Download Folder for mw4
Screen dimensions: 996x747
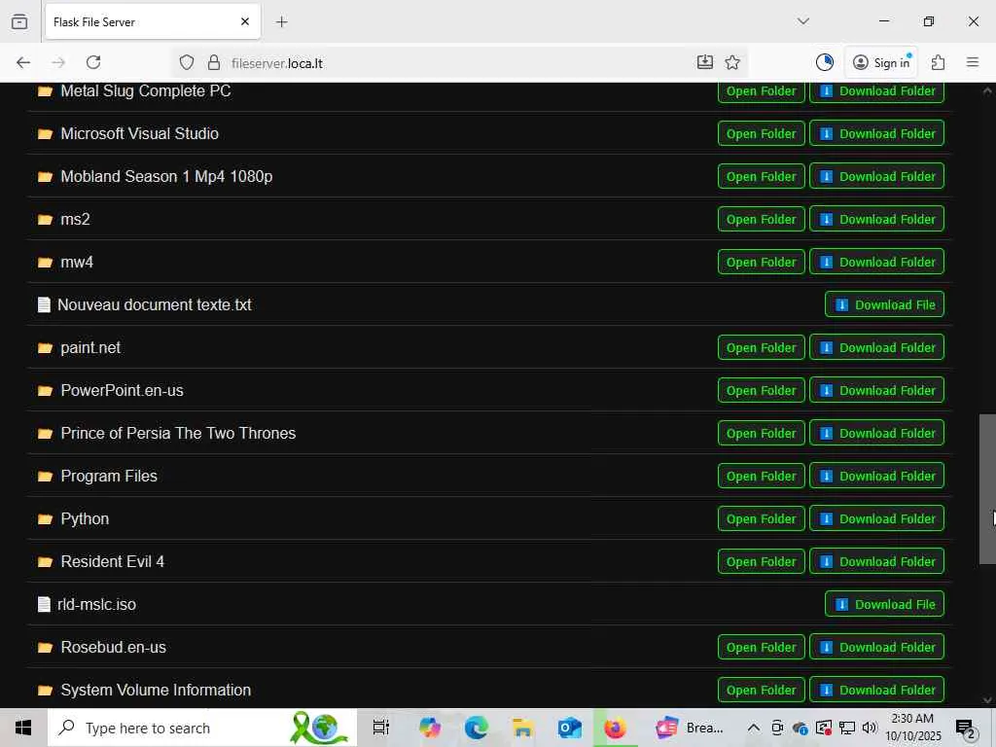click(876, 262)
